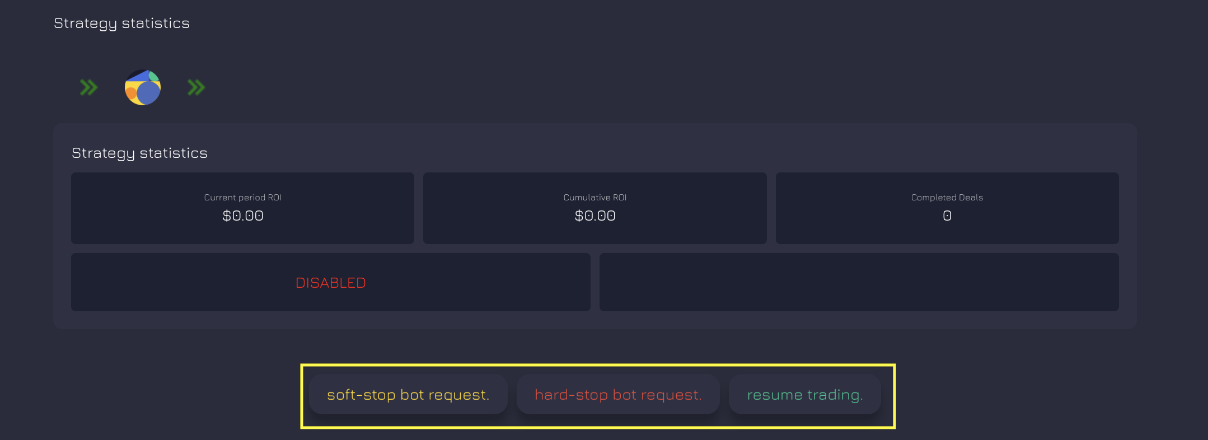Click the $0.00 value under Current period ROI

(x=243, y=216)
